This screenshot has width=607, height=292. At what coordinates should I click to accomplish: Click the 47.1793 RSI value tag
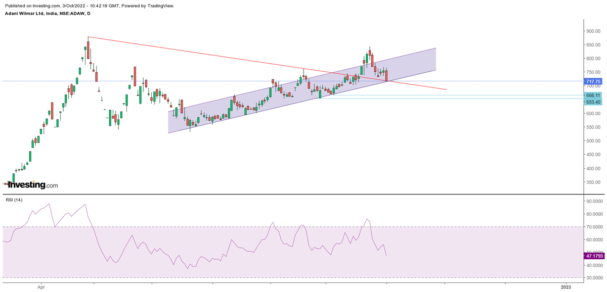[x=594, y=256]
